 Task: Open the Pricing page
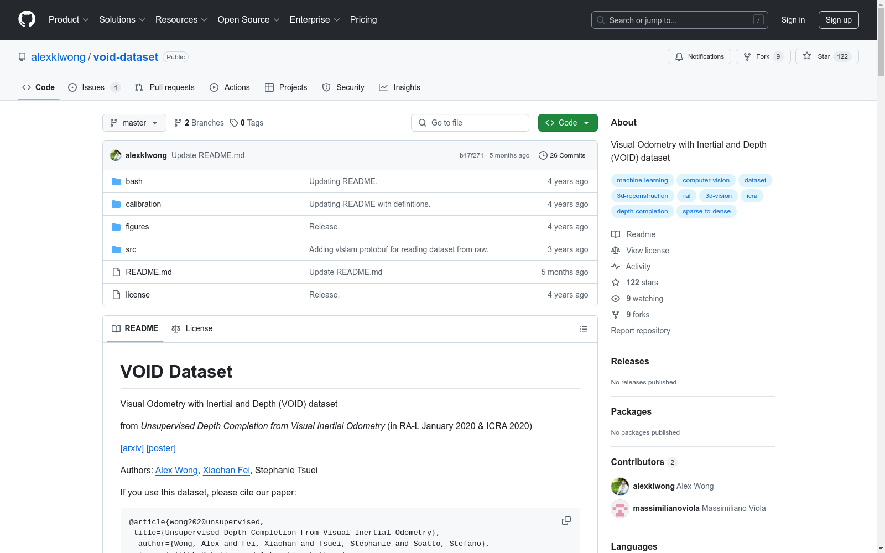(363, 20)
